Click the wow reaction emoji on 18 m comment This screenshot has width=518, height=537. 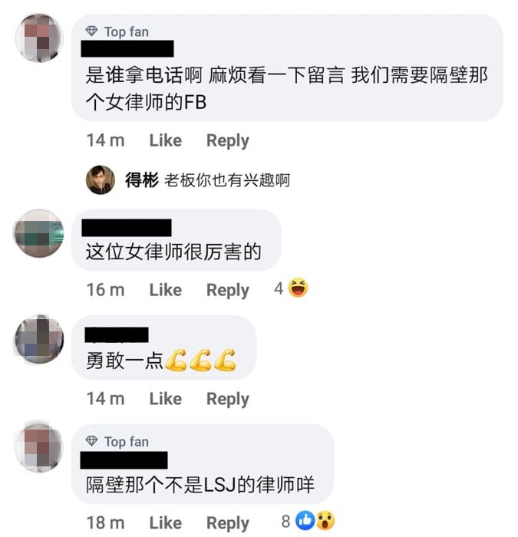(325, 521)
